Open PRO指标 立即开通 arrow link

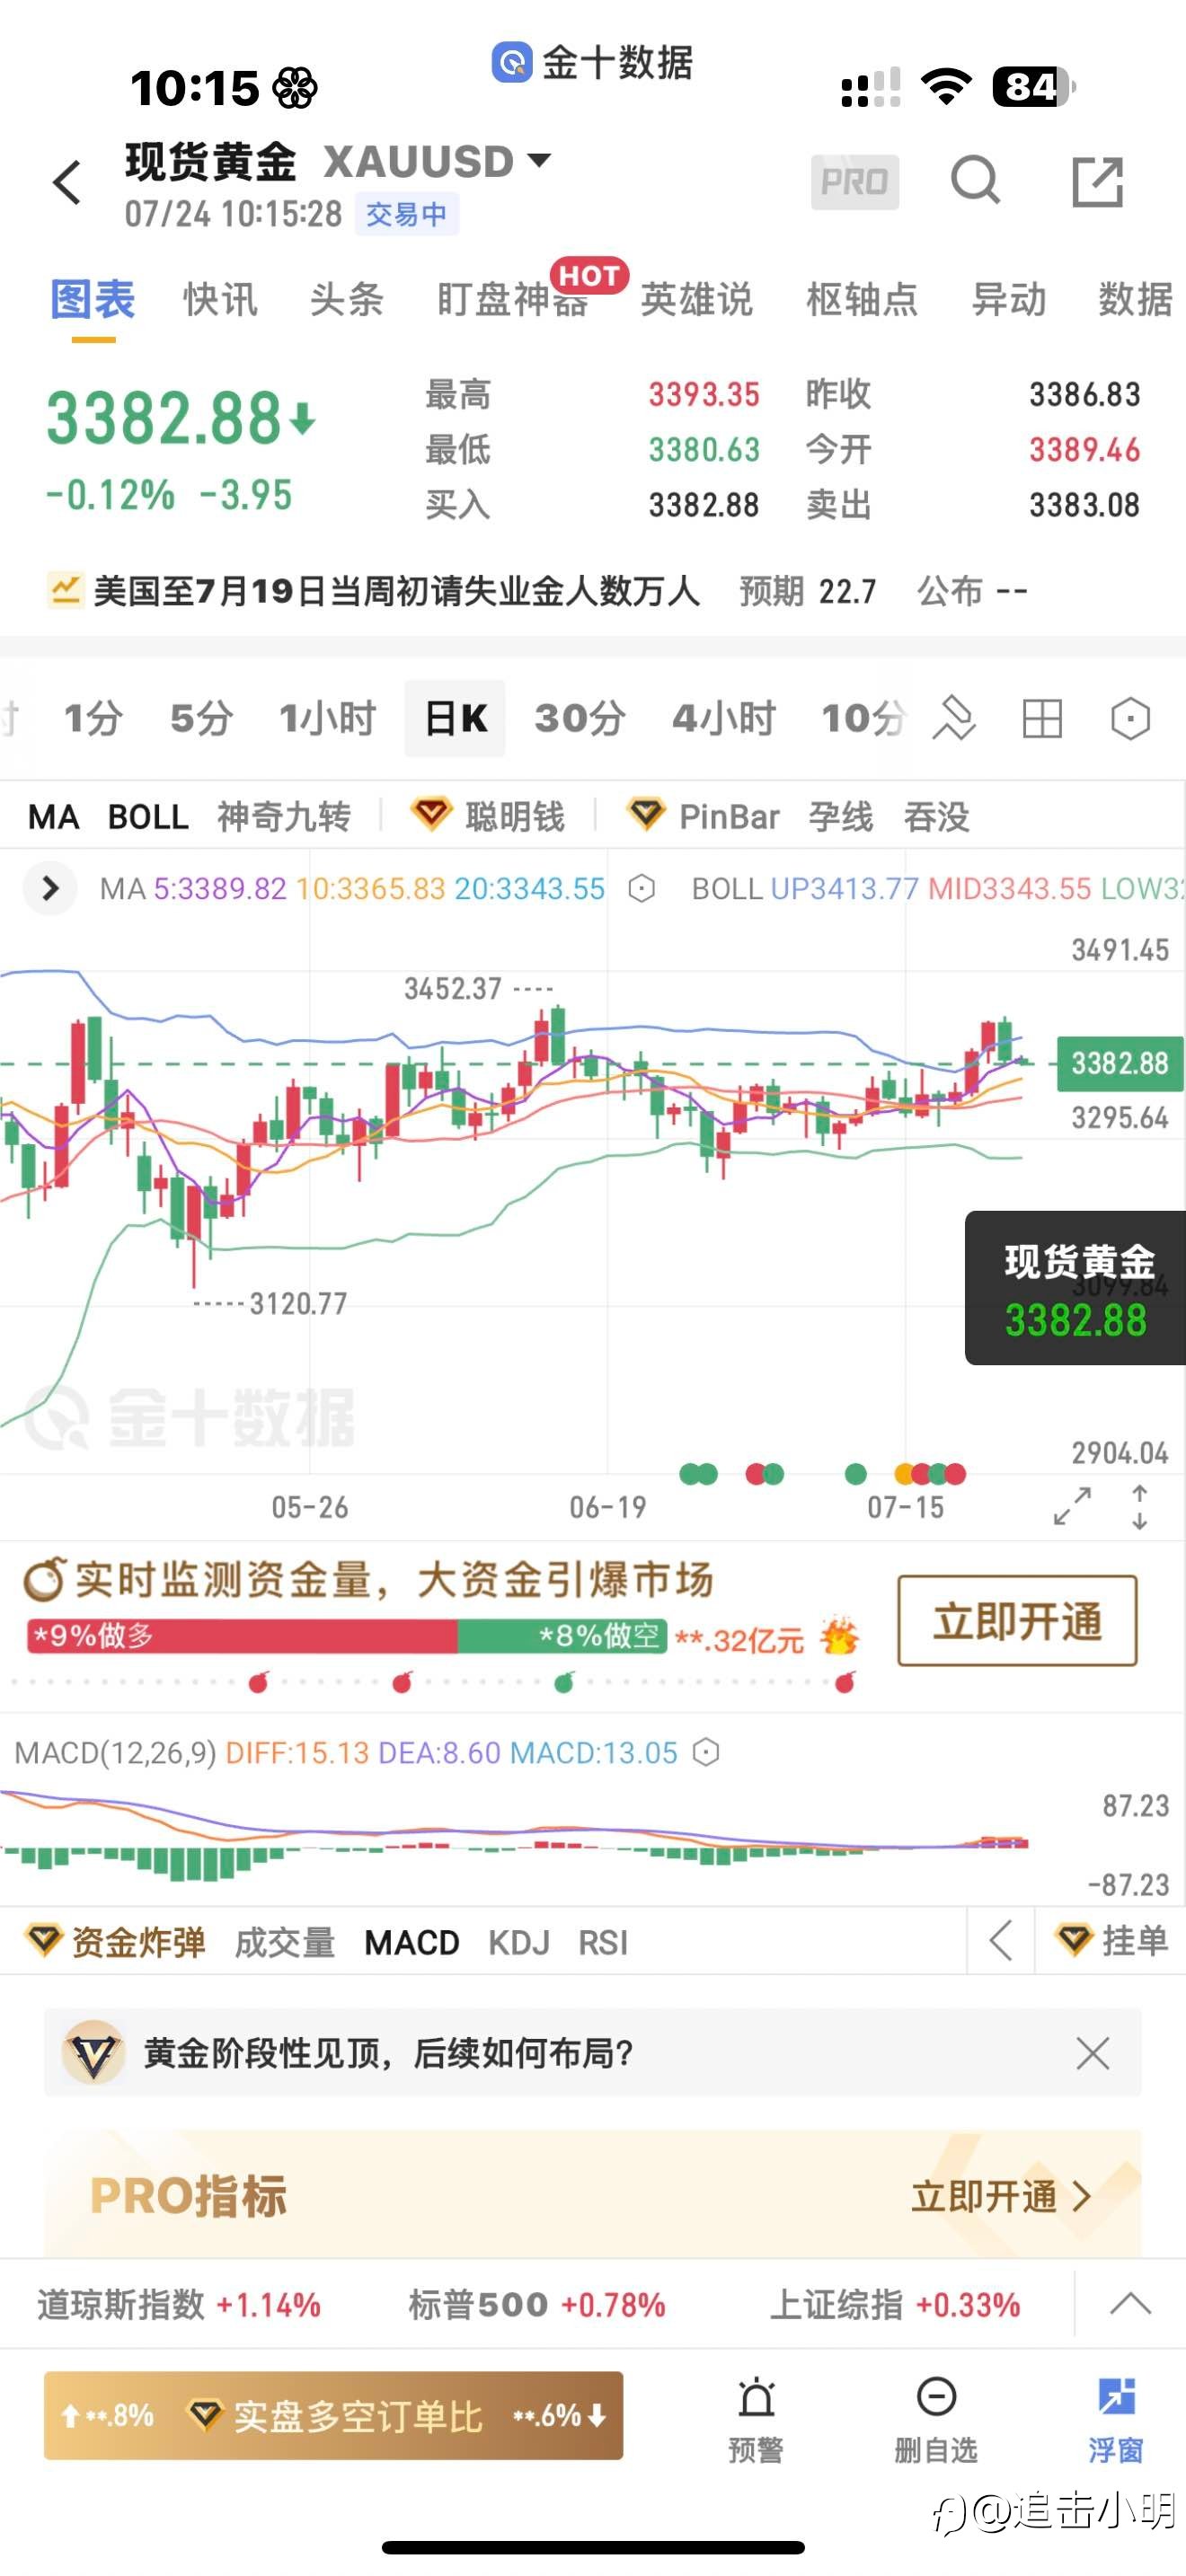[1000, 2196]
